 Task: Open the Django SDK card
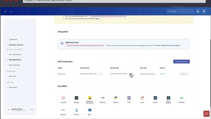(x=76, y=99)
